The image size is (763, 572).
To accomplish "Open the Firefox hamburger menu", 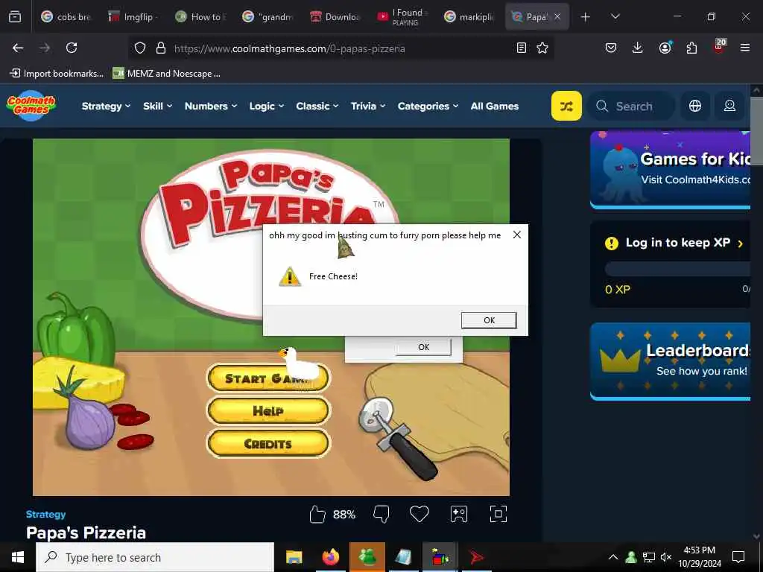I will click(745, 48).
